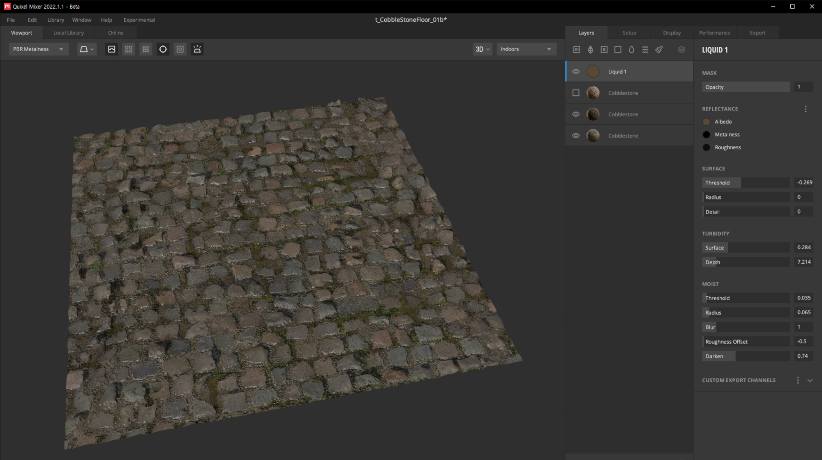The width and height of the screenshot is (822, 460).
Task: Click the Depth turbidity value field
Action: [x=804, y=262]
